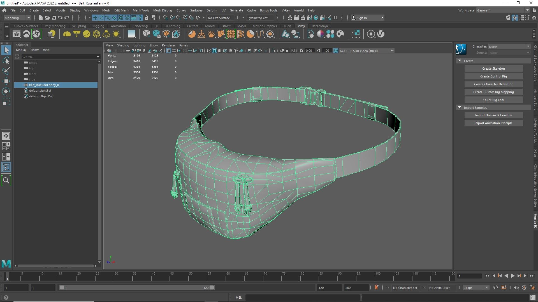Open the Mesh Tools menu
538x302 pixels.
141,10
